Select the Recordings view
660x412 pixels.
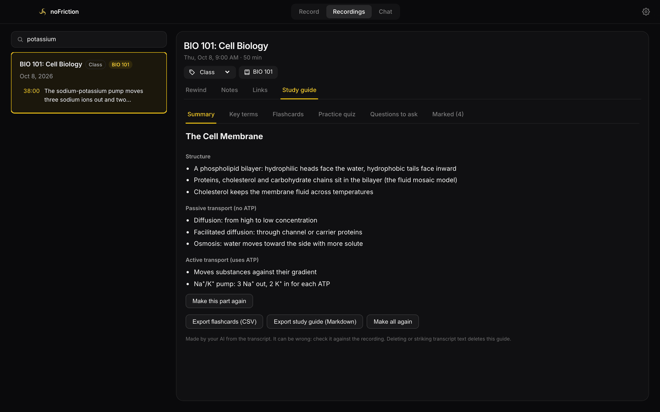coord(349,12)
